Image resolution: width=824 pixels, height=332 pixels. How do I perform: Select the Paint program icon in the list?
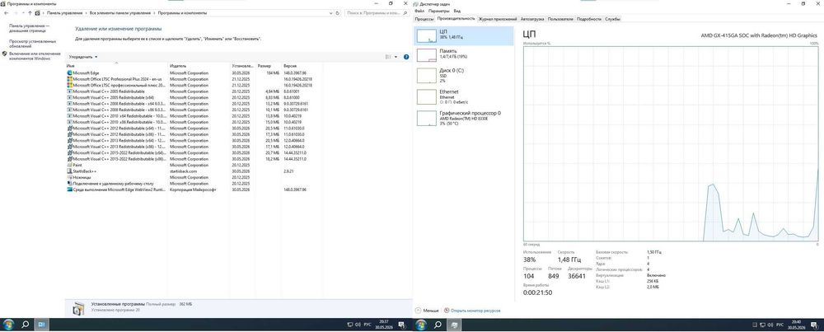(70, 165)
